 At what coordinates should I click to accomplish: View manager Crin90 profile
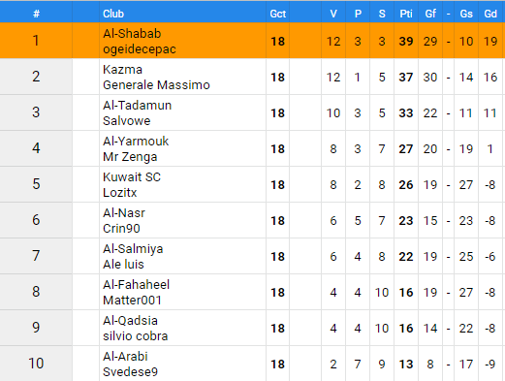coord(121,229)
